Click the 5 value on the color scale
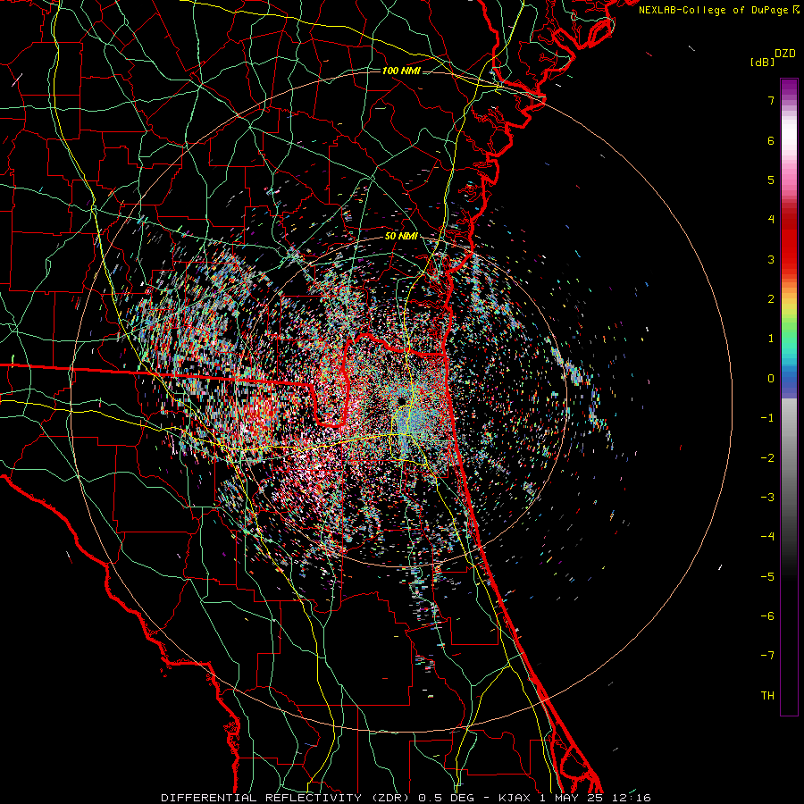Image resolution: width=804 pixels, height=804 pixels. coord(771,180)
